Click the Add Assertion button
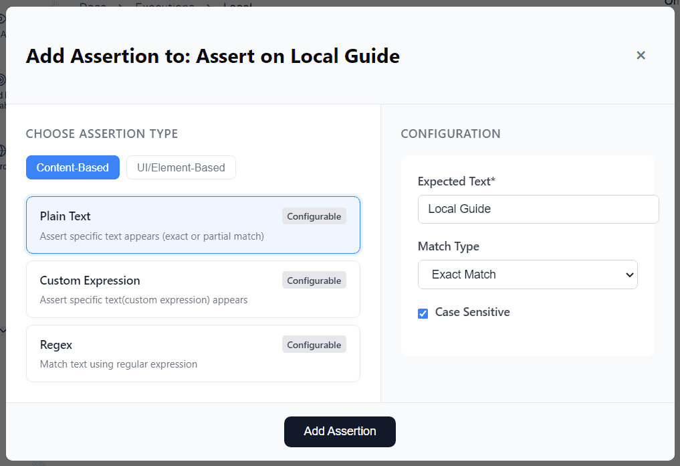This screenshot has height=466, width=680. (x=340, y=431)
